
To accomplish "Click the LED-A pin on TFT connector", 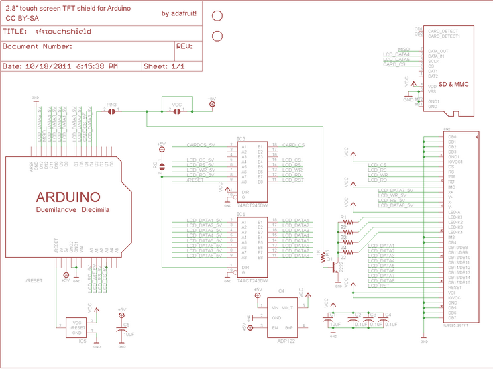I will coord(454,212).
